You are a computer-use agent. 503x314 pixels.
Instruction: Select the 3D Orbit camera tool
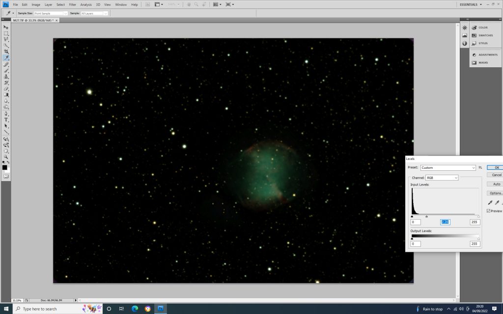click(6, 145)
